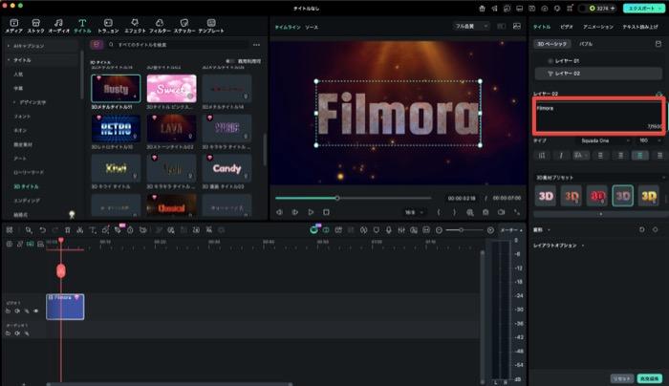
Task: Open the フル画質 preview quality dropdown
Action: (x=471, y=26)
